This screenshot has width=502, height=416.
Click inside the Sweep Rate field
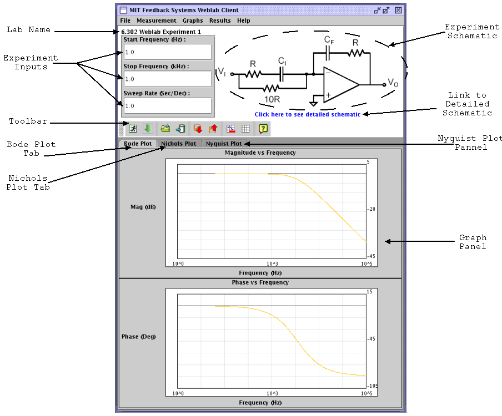(167, 105)
